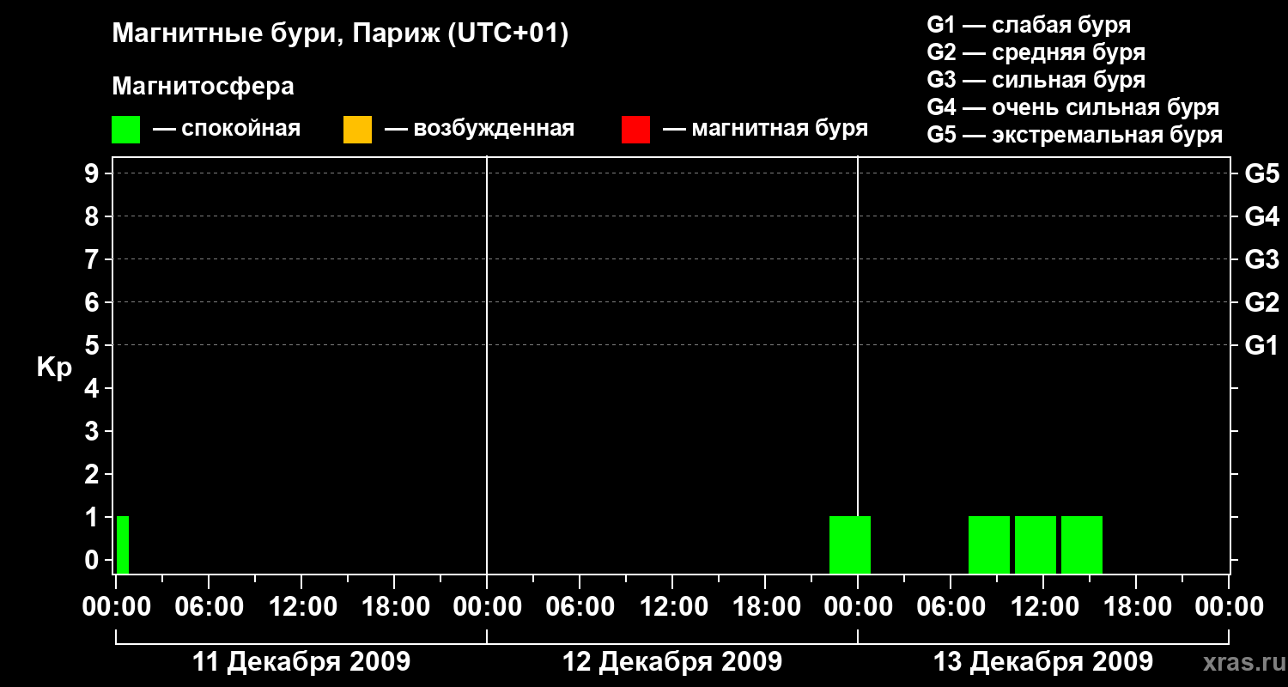Click the '12:00' time label under 12 December
Viewport: 1288px width, 687px height.
(x=672, y=607)
